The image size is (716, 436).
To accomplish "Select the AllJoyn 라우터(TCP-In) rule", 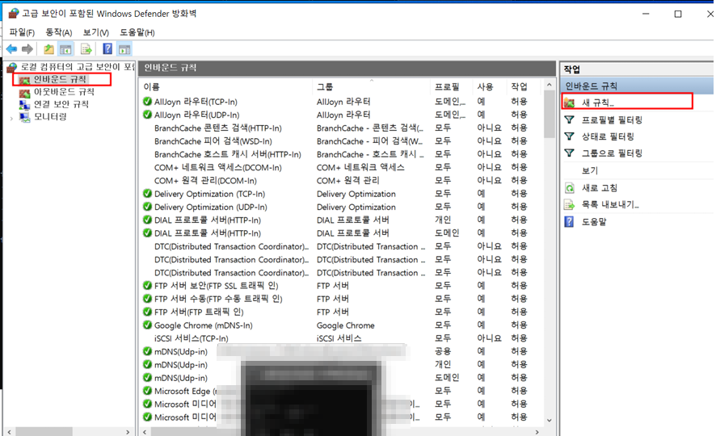I will point(196,102).
